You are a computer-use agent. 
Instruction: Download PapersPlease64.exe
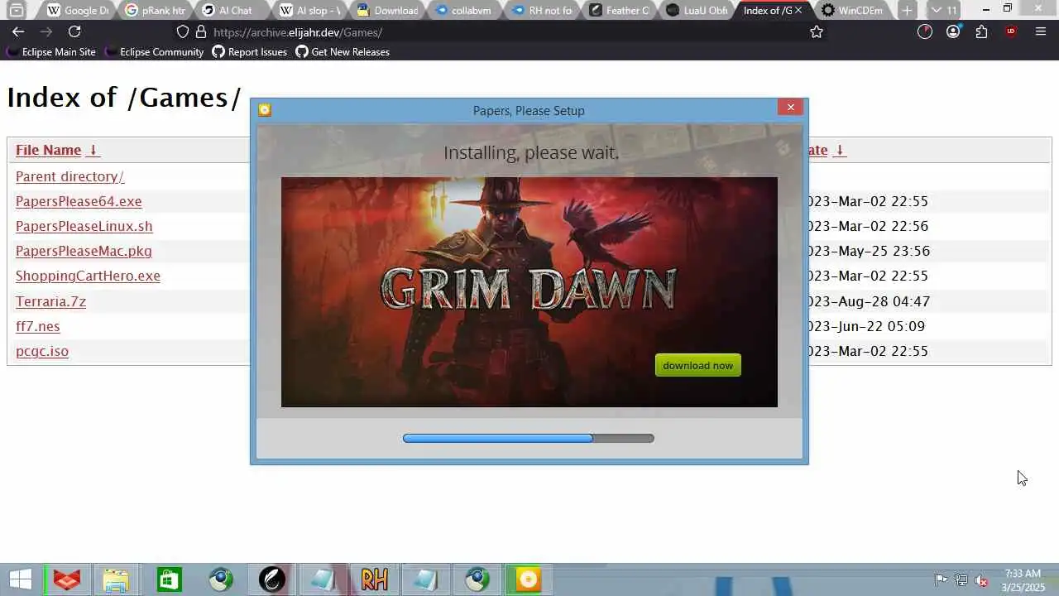coord(79,201)
